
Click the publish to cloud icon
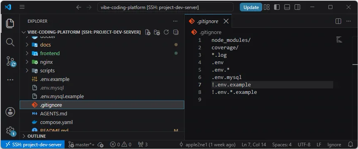100,144
